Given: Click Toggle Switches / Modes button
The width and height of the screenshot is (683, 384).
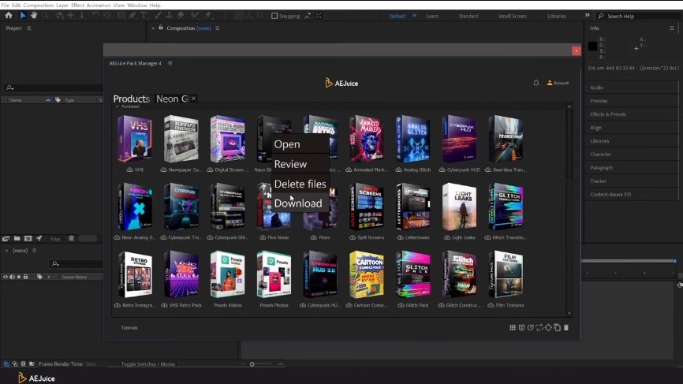Looking at the screenshot, I should [148, 363].
